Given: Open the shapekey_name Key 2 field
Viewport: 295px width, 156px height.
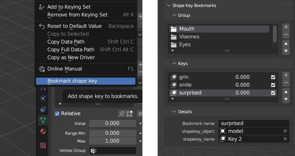Looking at the screenshot, I should click(x=254, y=139).
